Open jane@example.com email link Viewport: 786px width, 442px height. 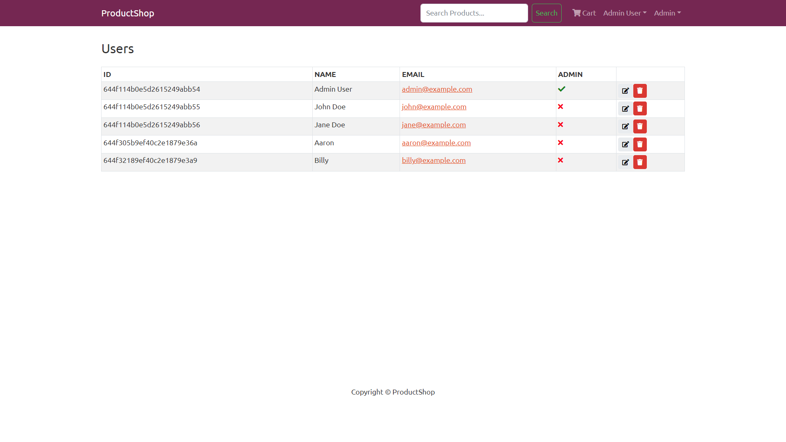coord(434,125)
